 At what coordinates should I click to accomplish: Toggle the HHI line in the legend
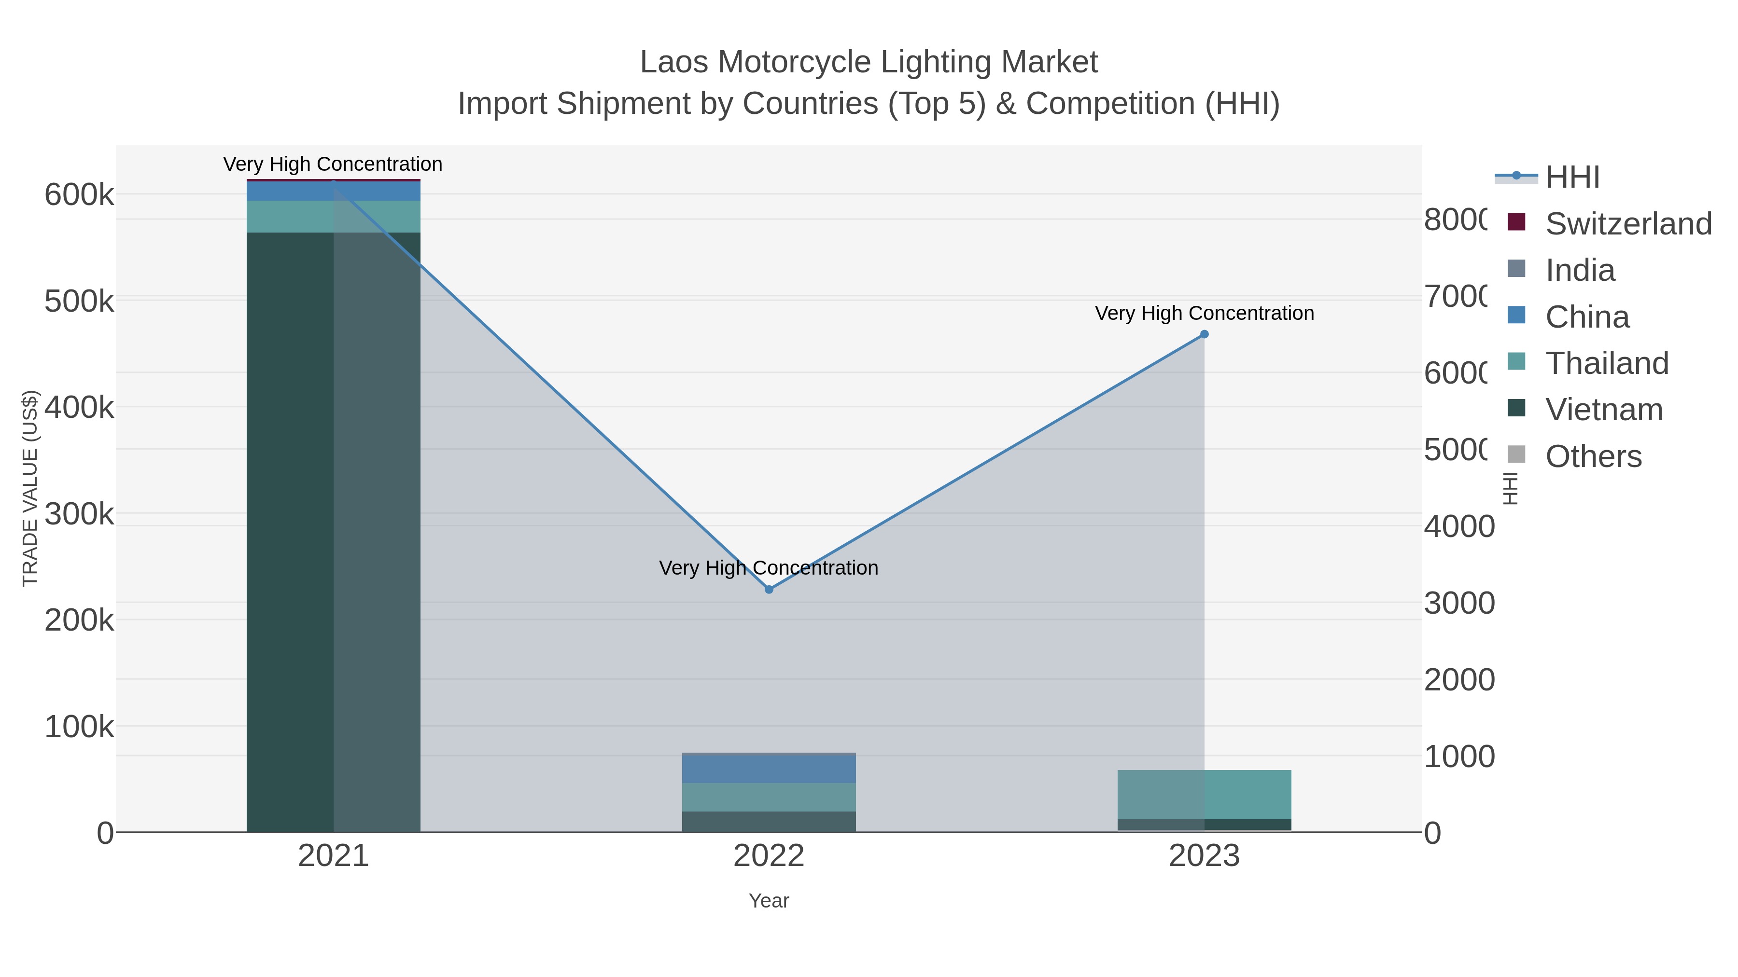coord(1548,178)
